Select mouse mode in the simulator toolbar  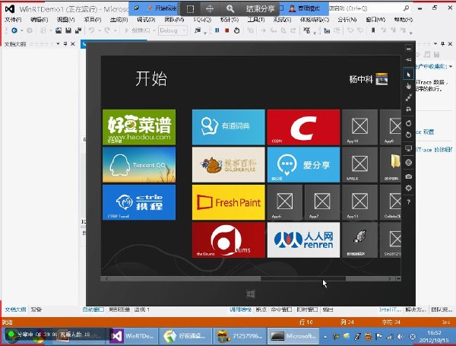409,75
